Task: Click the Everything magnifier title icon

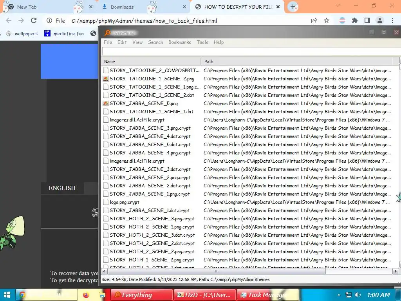Action: tap(107, 33)
